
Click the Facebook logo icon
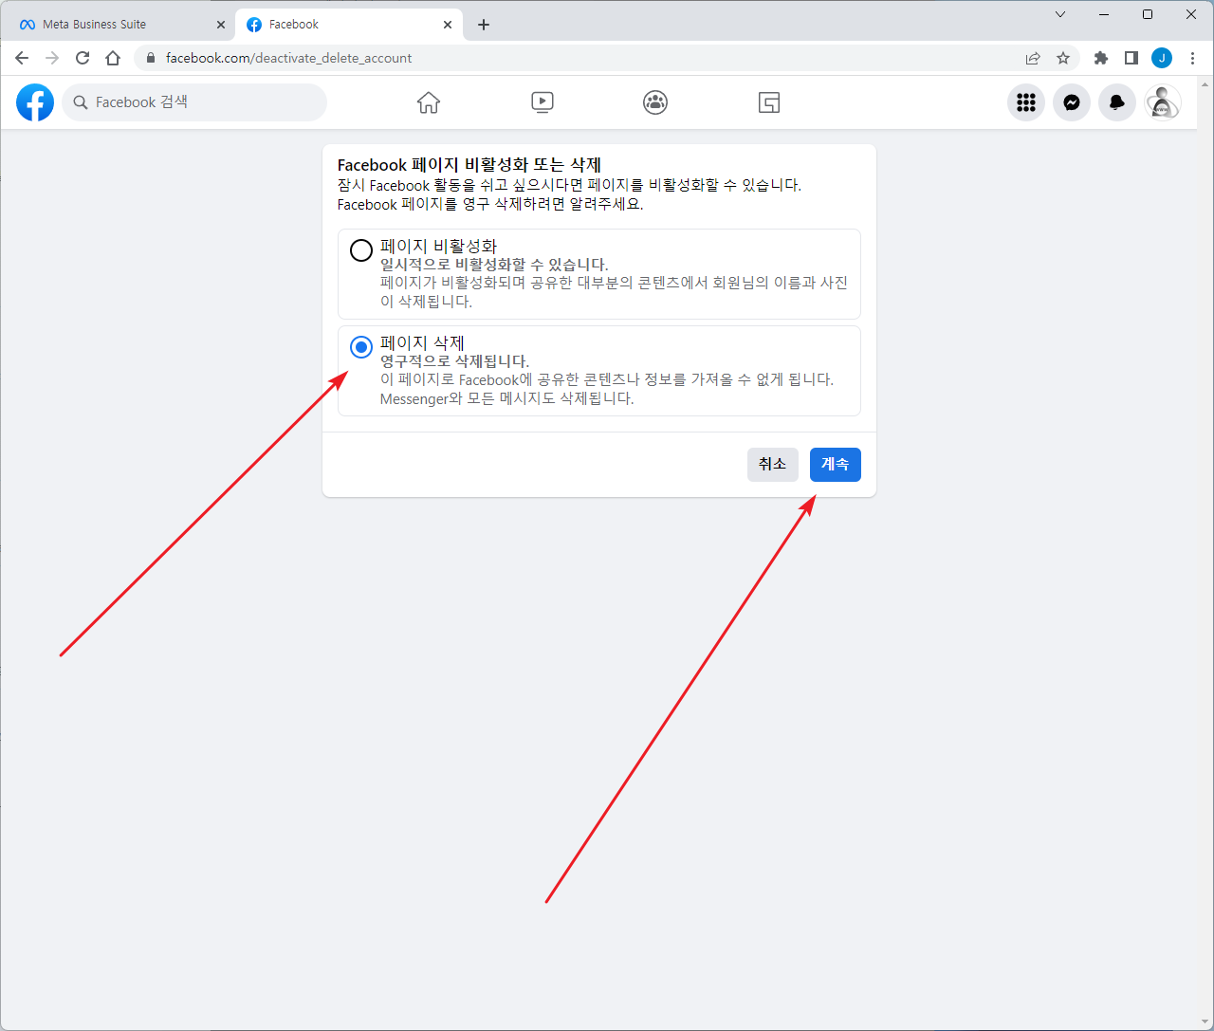pos(35,102)
